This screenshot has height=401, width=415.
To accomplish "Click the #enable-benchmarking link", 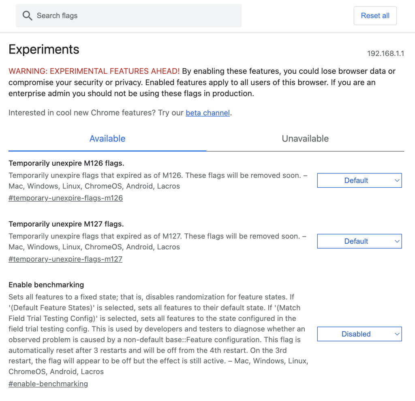I will (x=48, y=384).
